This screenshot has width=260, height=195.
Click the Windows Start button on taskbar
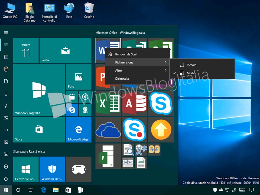6,190
